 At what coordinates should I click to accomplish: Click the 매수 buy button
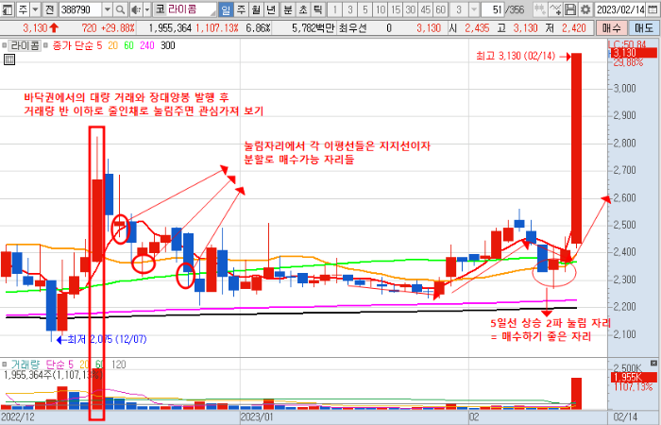(x=612, y=28)
